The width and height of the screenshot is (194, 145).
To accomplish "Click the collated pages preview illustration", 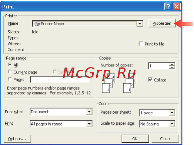I will coord(119,83).
